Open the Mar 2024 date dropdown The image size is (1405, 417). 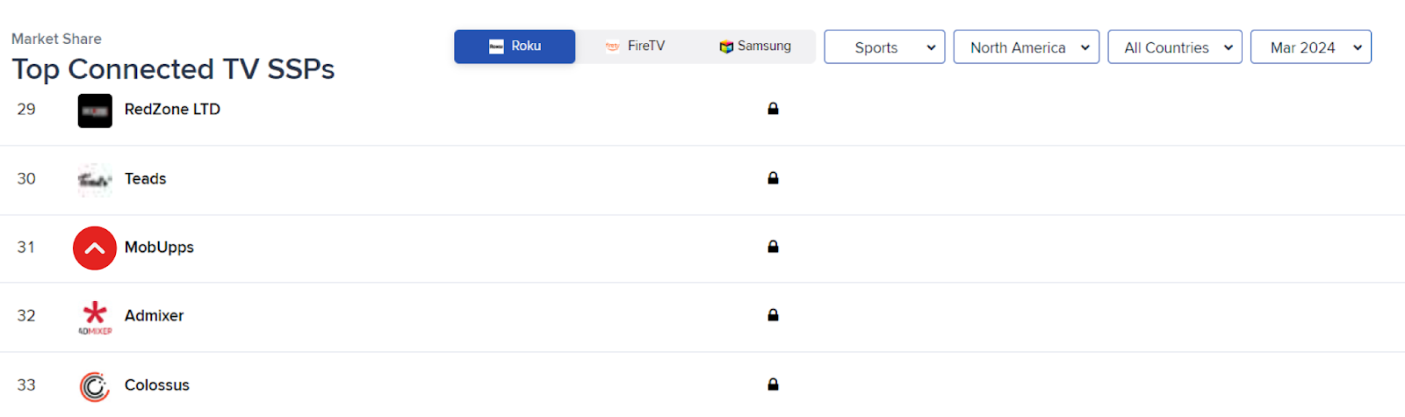[1310, 47]
